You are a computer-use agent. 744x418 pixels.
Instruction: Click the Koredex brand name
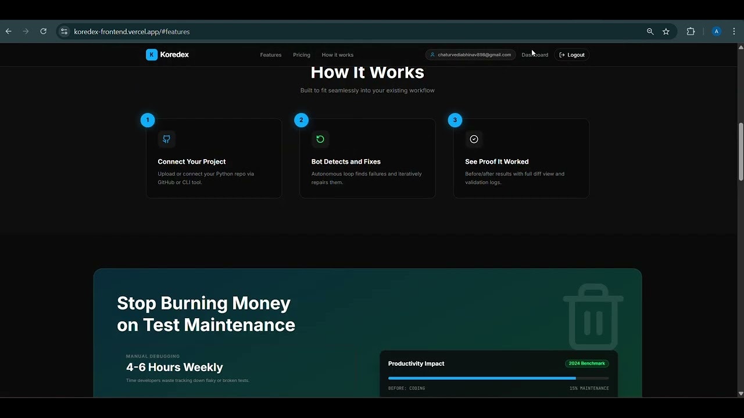tap(174, 55)
